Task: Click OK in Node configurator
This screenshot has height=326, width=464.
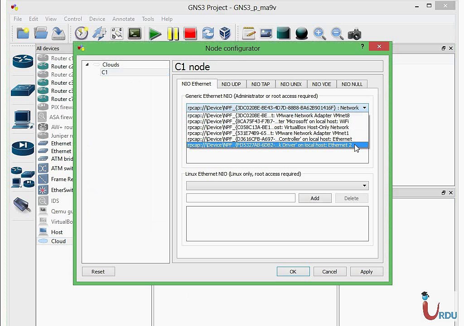Action: point(293,272)
